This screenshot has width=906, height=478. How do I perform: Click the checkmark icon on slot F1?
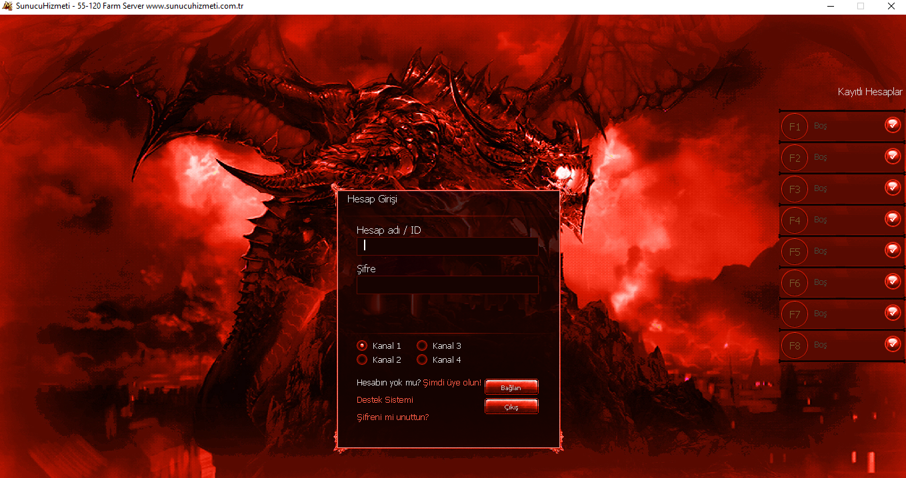(x=893, y=125)
